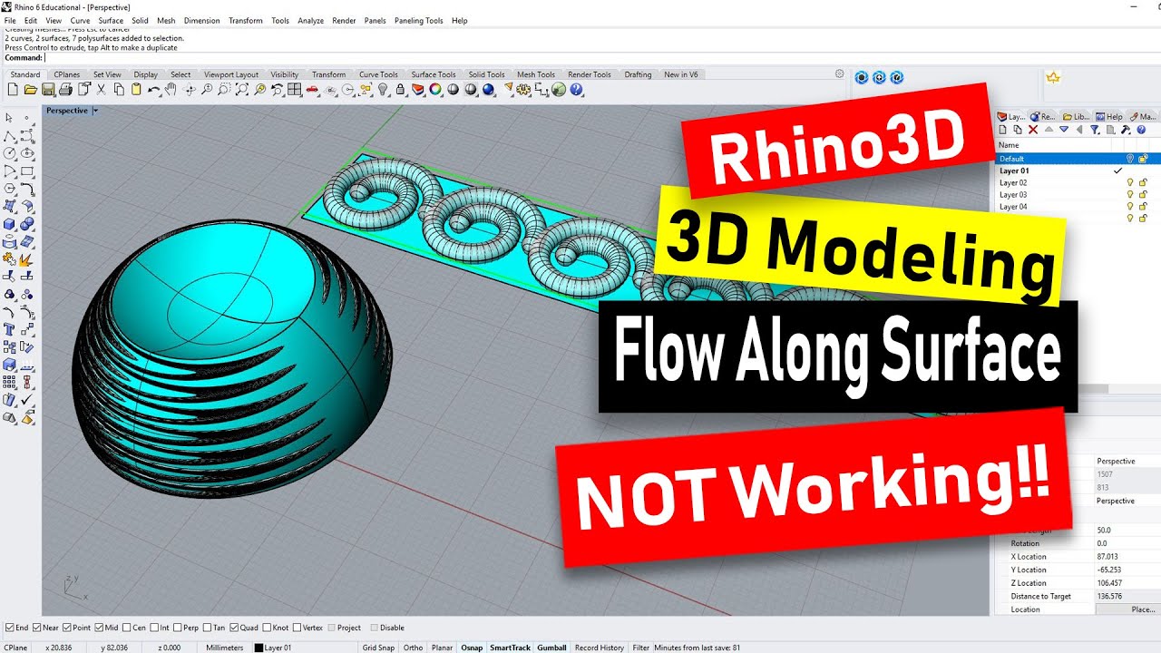The width and height of the screenshot is (1161, 653).
Task: Click the padlock Lock objects icon
Action: point(400,90)
